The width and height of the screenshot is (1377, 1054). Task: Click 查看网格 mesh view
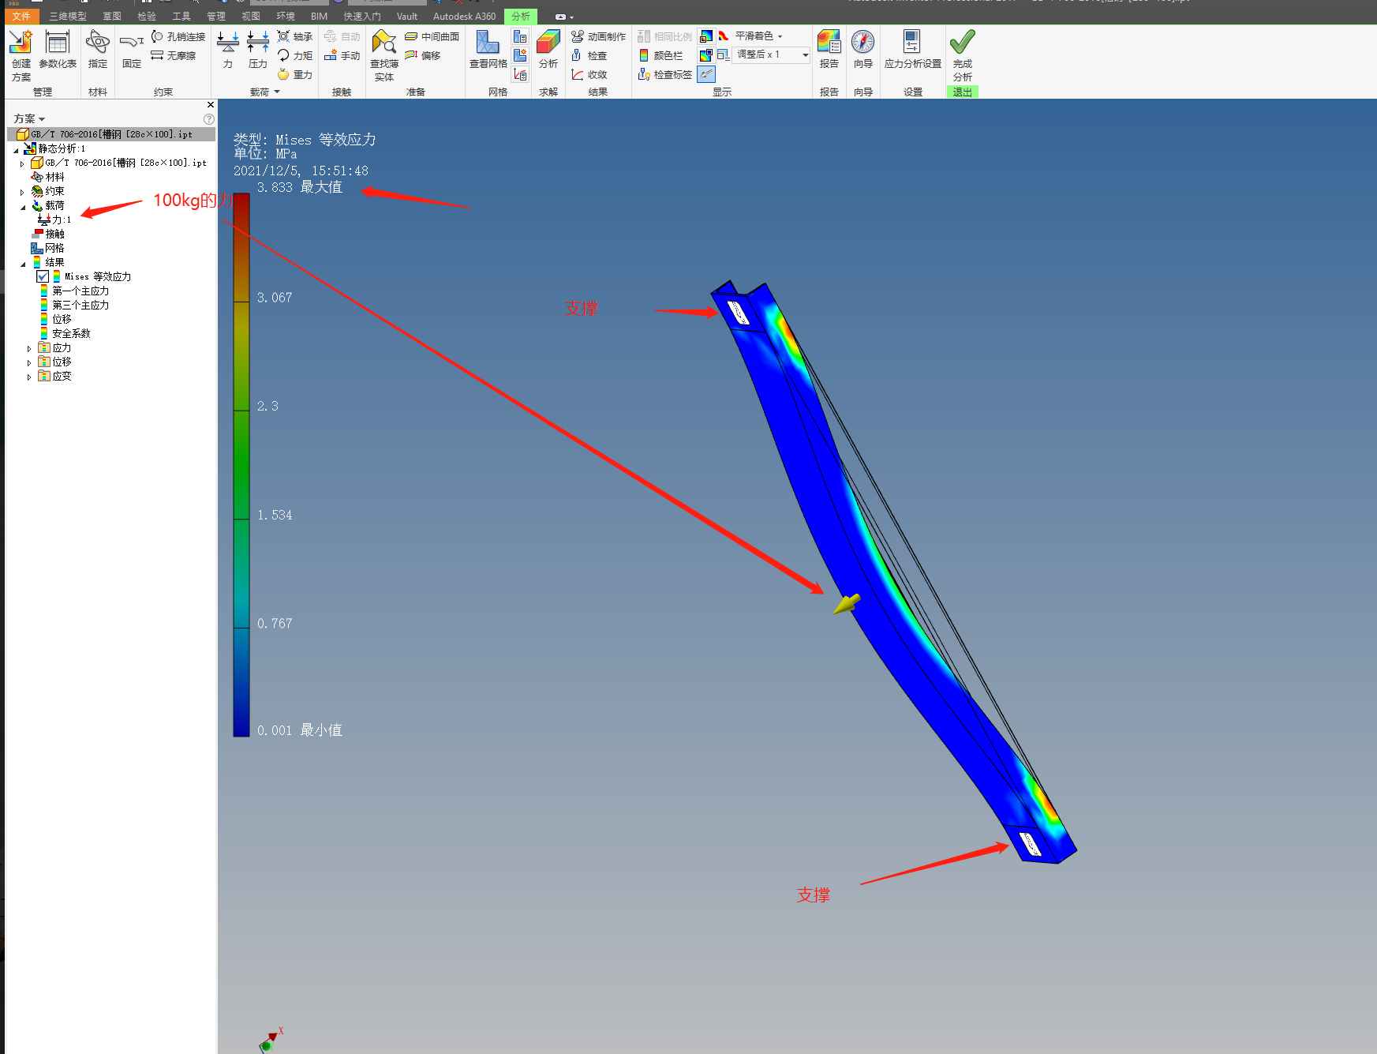(x=488, y=50)
